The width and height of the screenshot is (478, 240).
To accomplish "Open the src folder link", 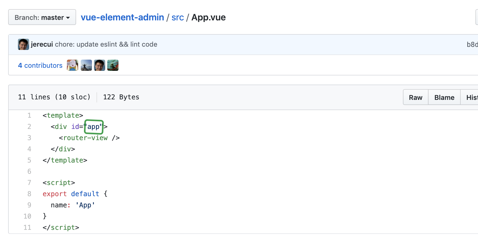I will (177, 17).
